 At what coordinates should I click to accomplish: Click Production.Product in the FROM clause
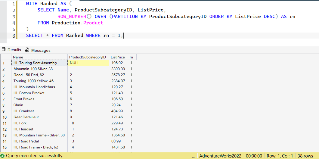point(78,23)
